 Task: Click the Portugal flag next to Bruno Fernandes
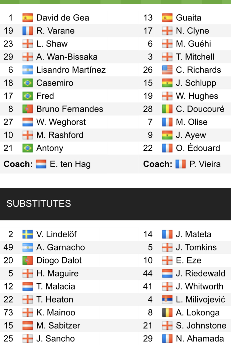pos(28,109)
